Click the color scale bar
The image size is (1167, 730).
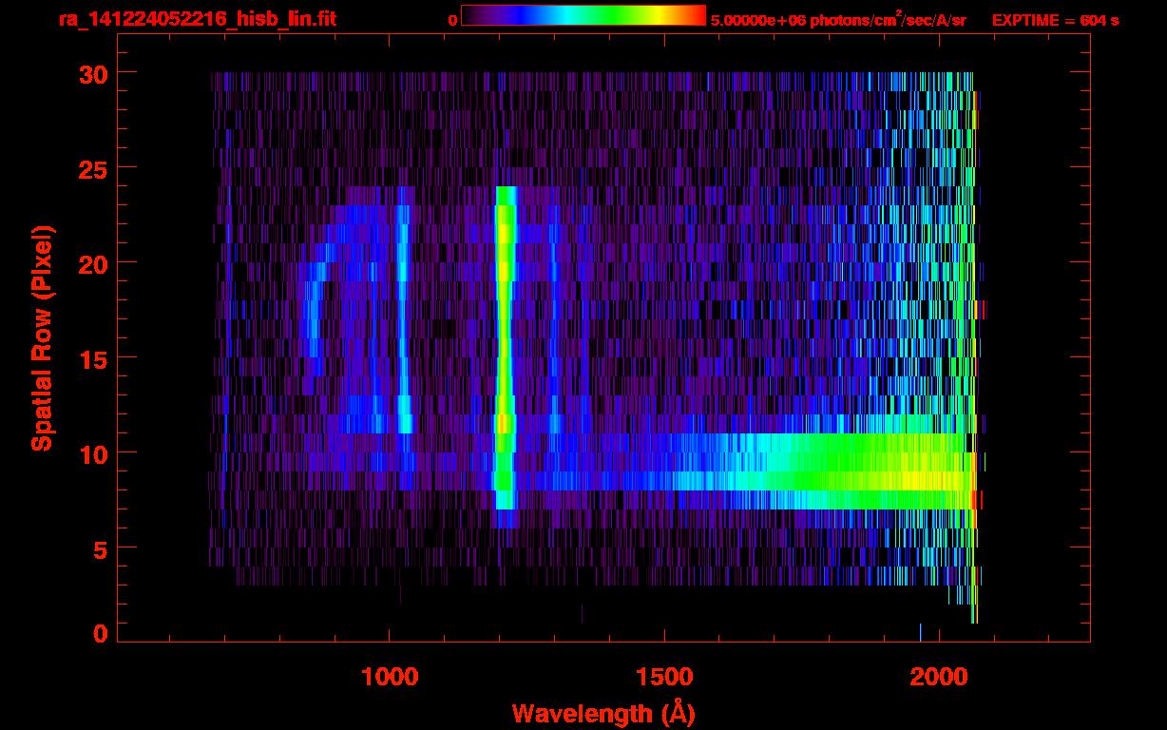(583, 15)
